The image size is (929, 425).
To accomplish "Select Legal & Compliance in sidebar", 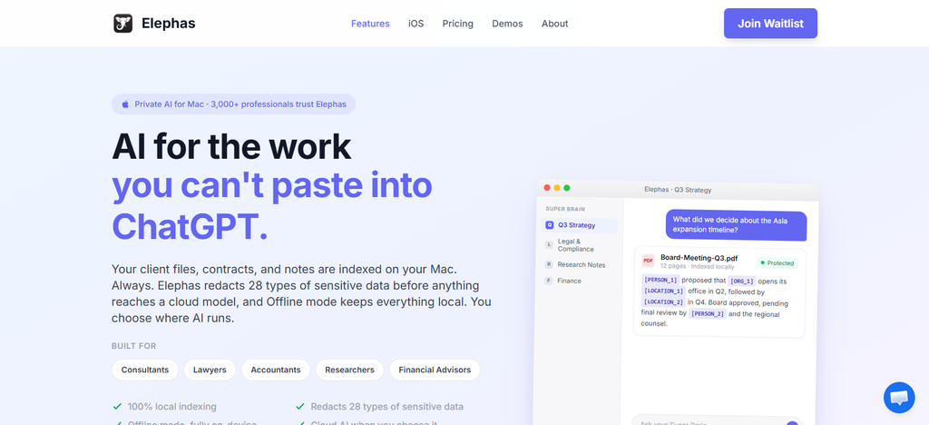I will [575, 245].
